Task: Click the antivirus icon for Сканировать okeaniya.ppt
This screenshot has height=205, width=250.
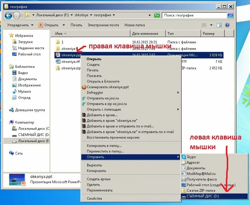Action: pos(84,87)
